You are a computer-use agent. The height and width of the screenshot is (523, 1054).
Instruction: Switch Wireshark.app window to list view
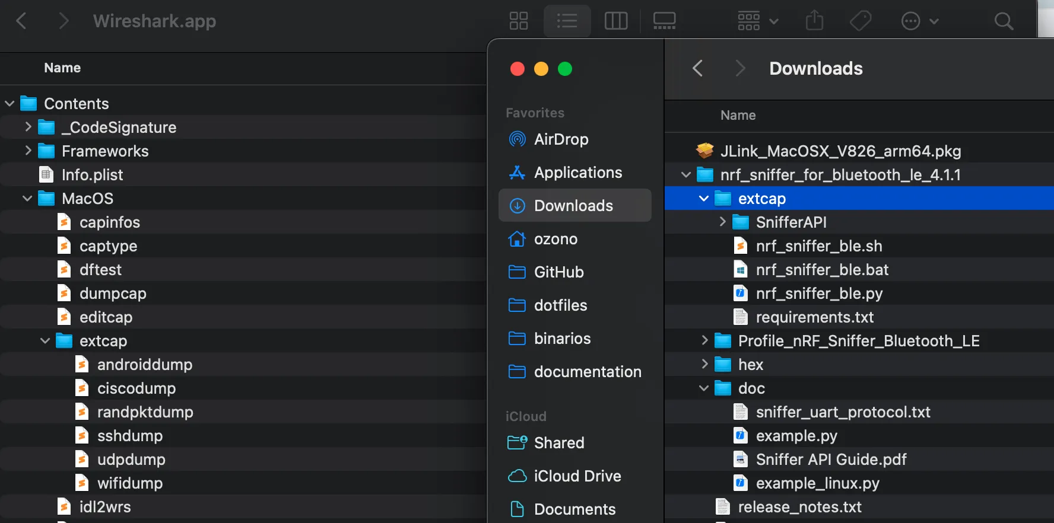coord(567,21)
